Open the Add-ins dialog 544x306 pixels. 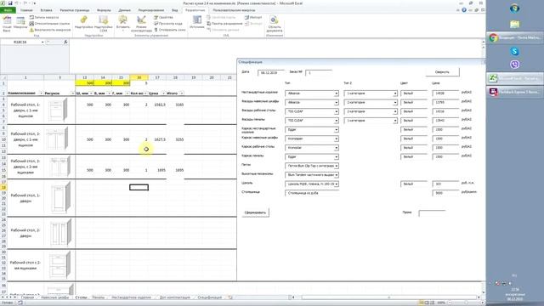83,23
